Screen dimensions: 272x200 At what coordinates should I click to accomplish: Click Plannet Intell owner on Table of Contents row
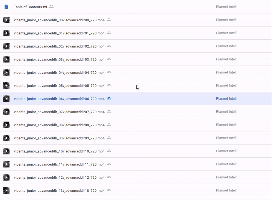tap(226, 7)
